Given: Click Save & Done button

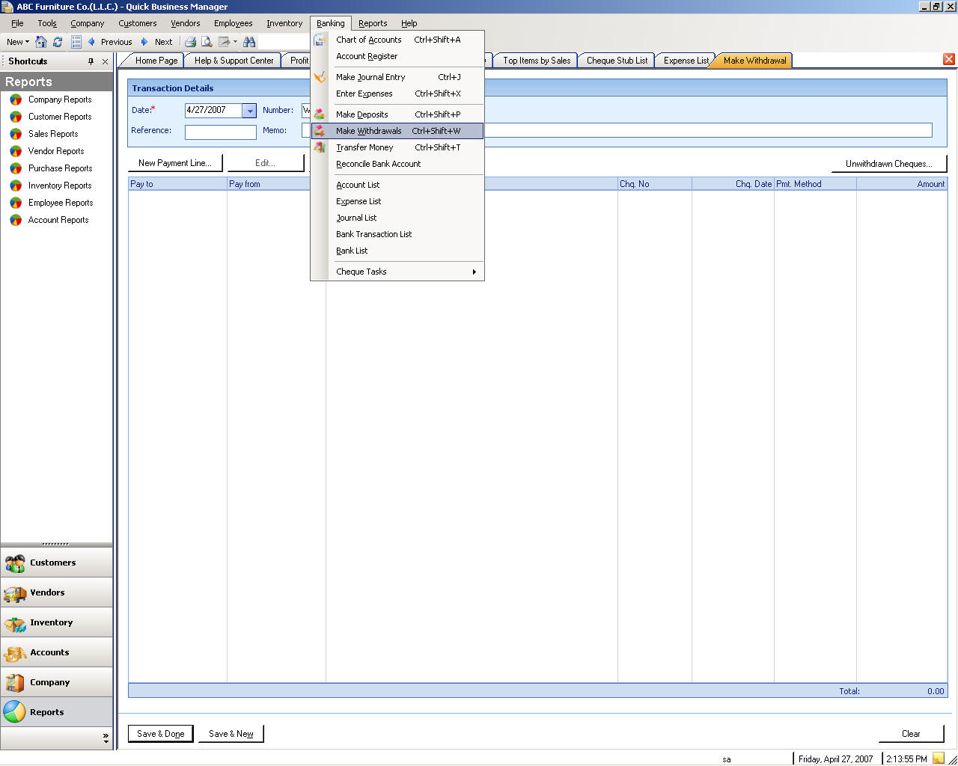Looking at the screenshot, I should [161, 734].
